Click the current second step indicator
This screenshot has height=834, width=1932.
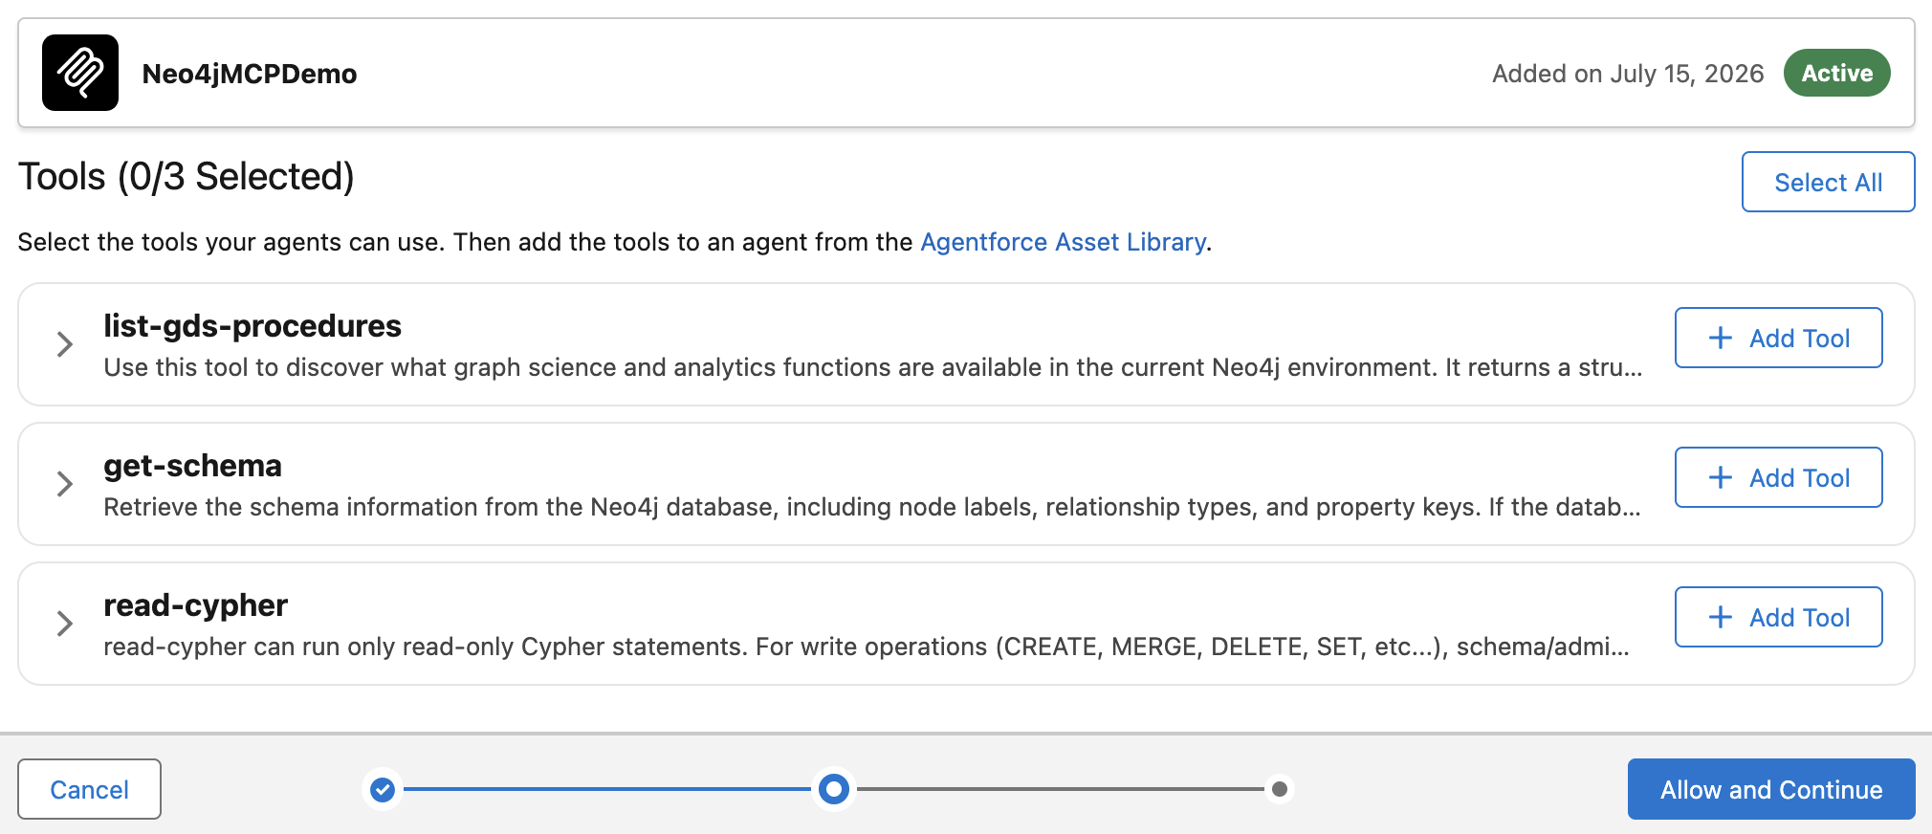(x=834, y=789)
